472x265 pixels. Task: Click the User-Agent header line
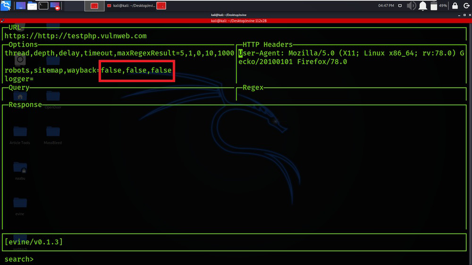pos(351,53)
